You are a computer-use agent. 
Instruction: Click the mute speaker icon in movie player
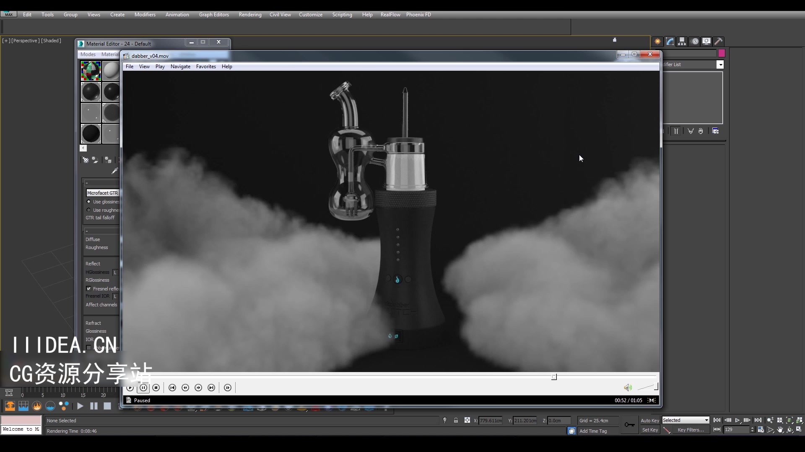click(628, 388)
